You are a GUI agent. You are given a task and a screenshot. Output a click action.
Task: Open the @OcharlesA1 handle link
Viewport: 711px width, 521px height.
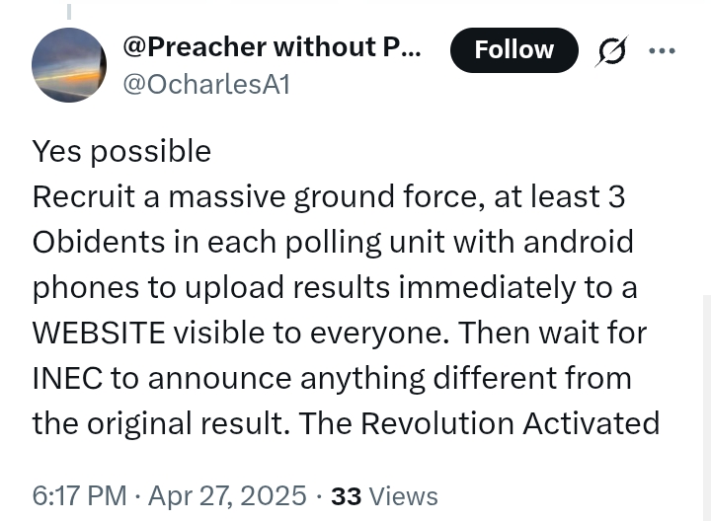206,85
